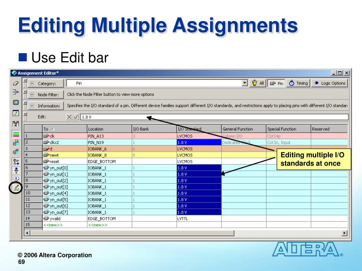
Task: Click the Category label button
Action: (45, 83)
